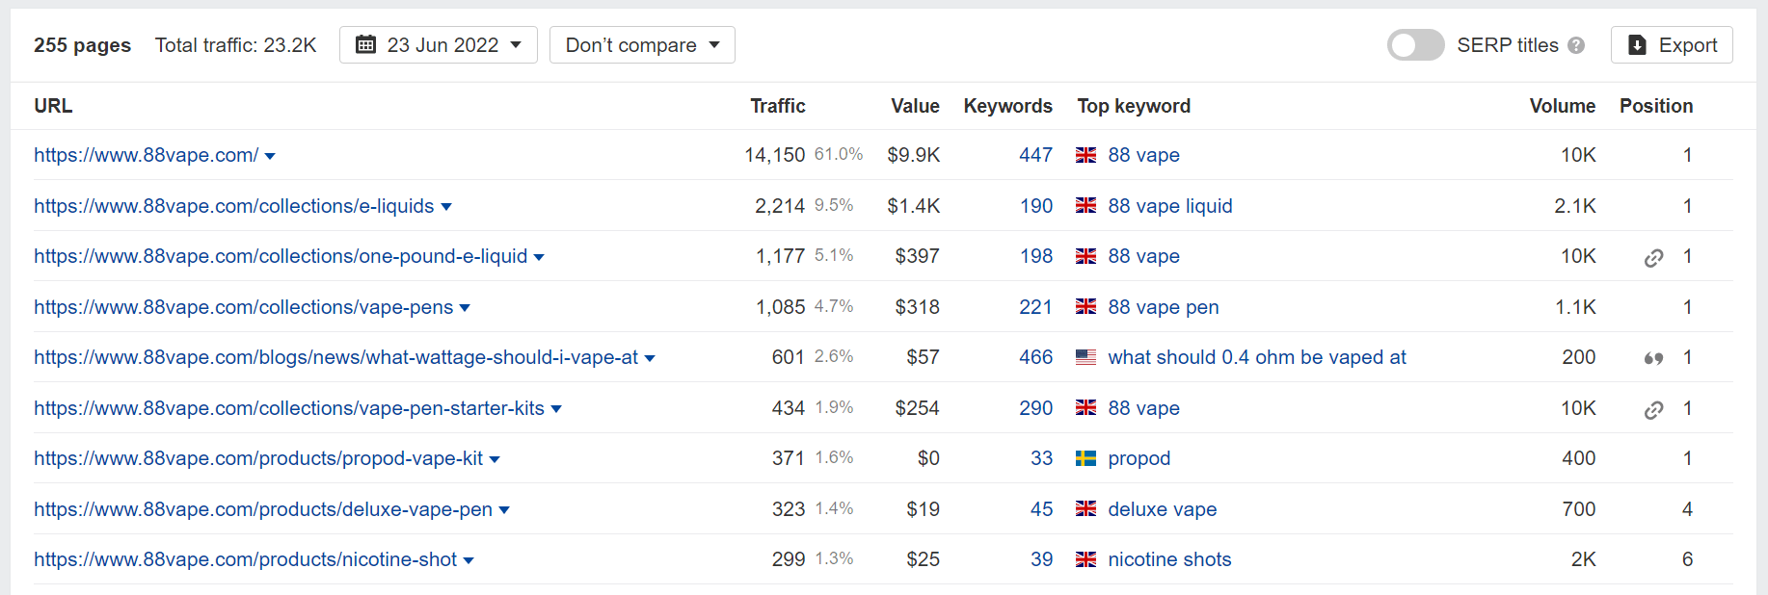
Task: Click the 'what should 0.4 ohm be vaped at' keyword
Action: coord(1257,357)
